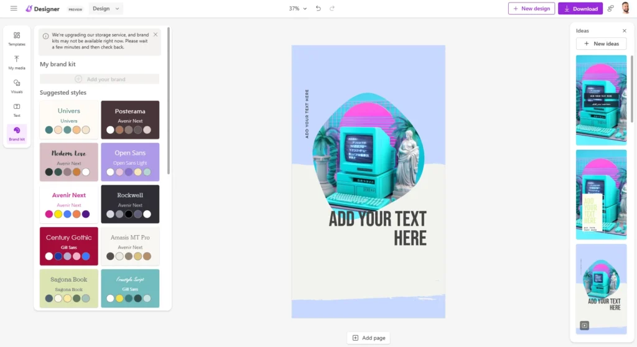Click the info icon in the notice

(45, 36)
